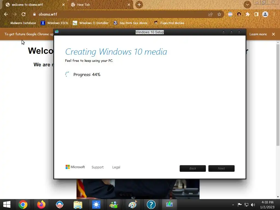
Task: Bookmark this page with the star icon
Action: tap(219, 14)
